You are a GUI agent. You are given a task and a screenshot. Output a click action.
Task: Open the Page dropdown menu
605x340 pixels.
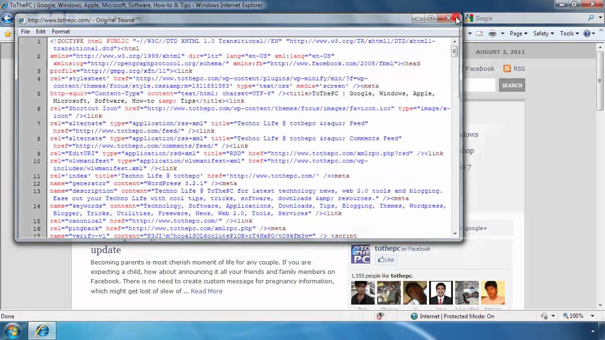[519, 34]
